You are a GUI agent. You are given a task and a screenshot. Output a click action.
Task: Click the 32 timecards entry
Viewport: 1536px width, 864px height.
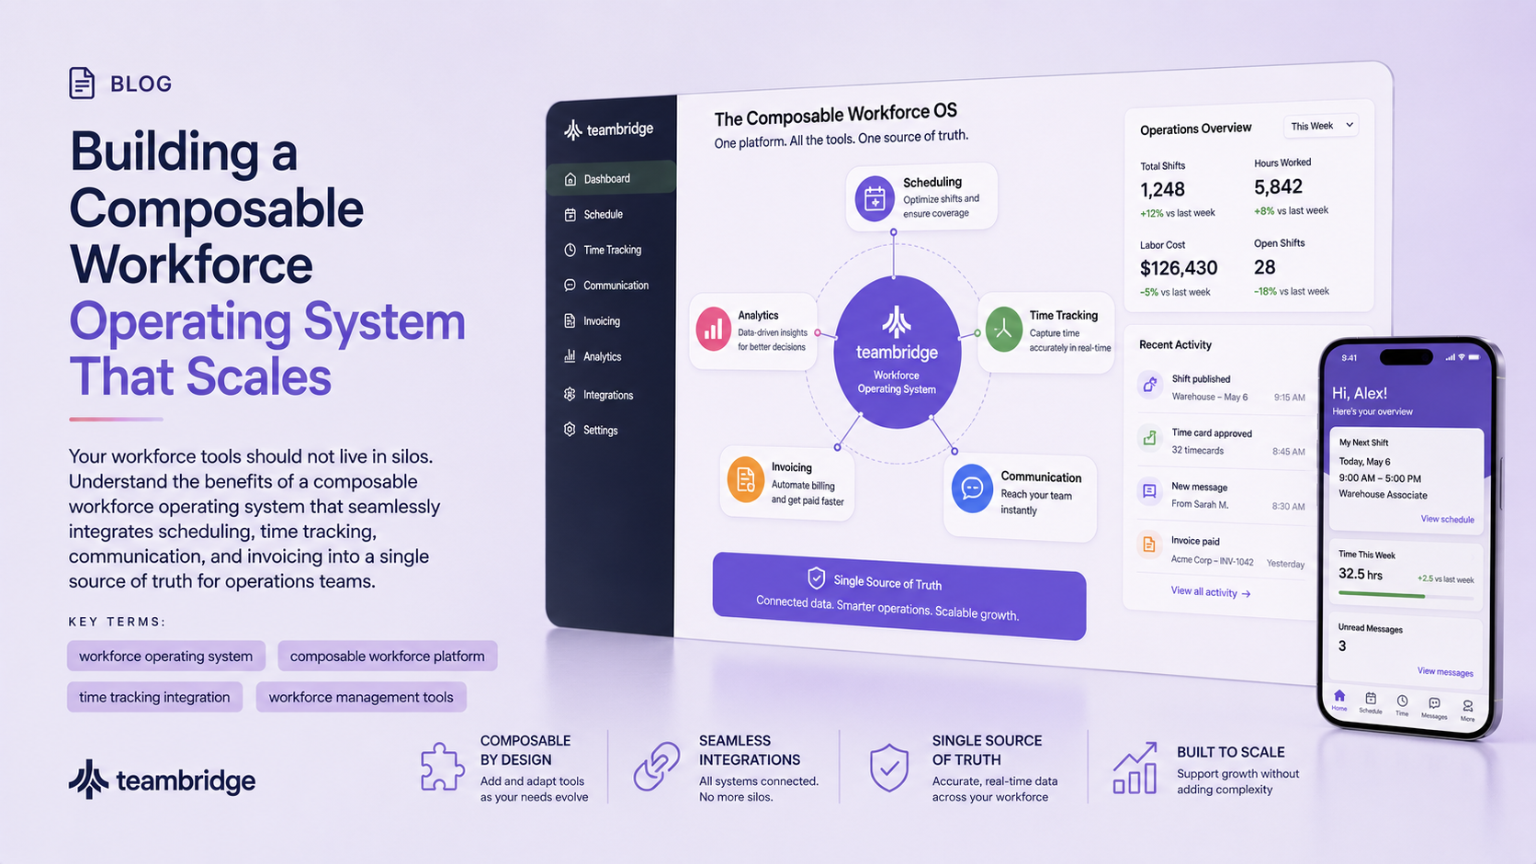(1198, 451)
